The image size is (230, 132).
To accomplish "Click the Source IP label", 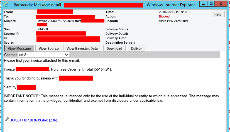I will click(12, 34).
